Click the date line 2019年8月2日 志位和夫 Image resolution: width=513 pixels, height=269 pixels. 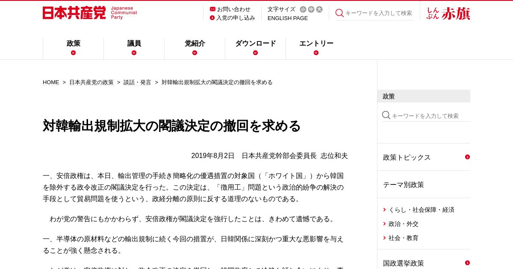(269, 156)
